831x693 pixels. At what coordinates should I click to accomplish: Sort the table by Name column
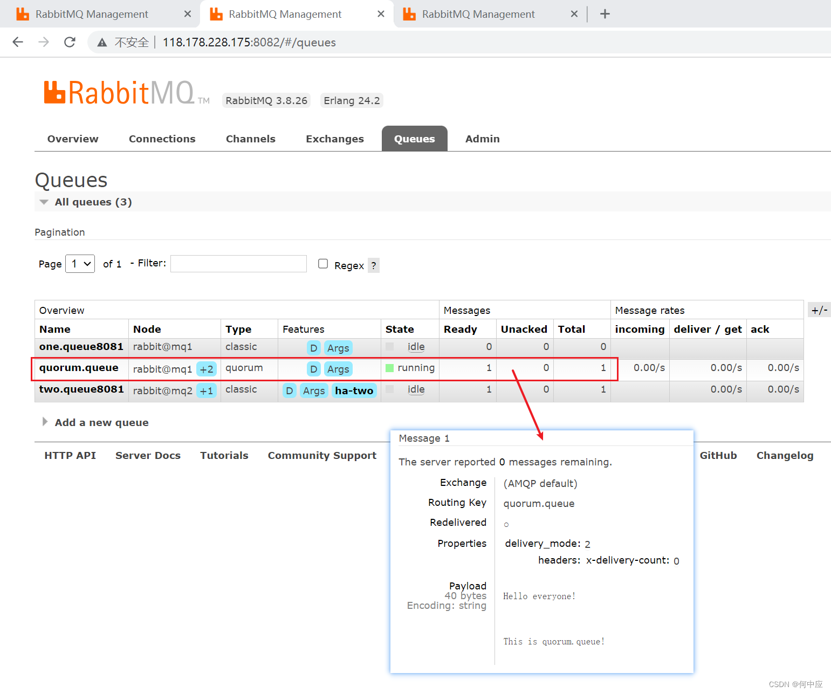pyautogui.click(x=55, y=329)
